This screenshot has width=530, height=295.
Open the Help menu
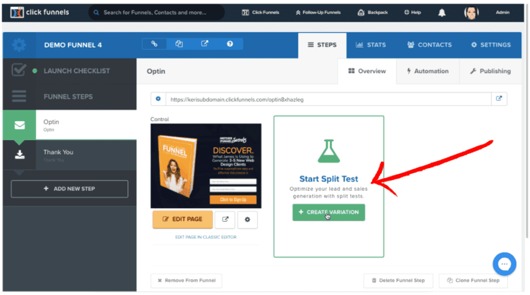412,13
